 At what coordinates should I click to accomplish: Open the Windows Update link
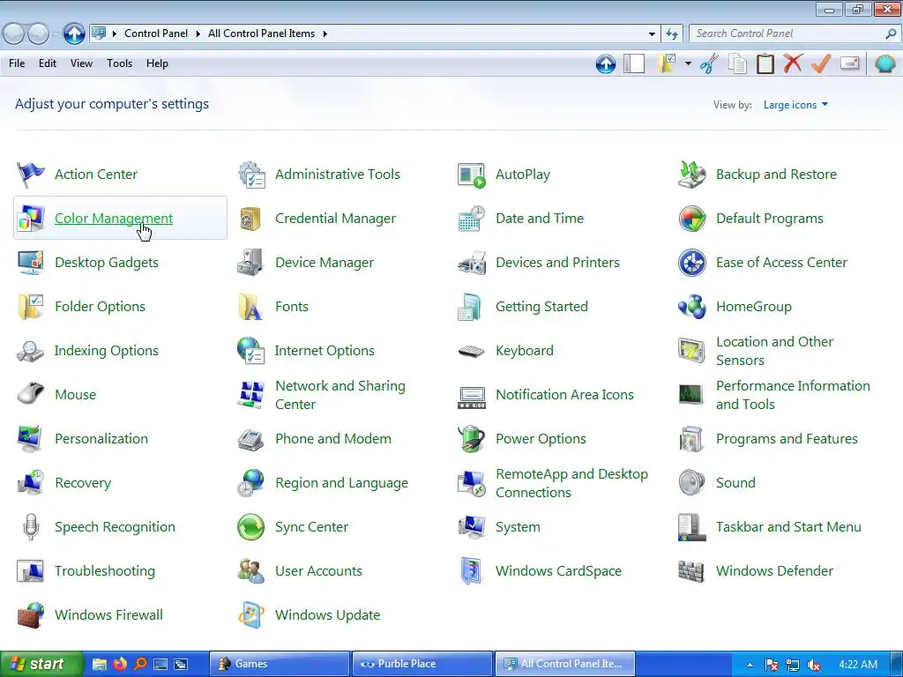pyautogui.click(x=328, y=615)
